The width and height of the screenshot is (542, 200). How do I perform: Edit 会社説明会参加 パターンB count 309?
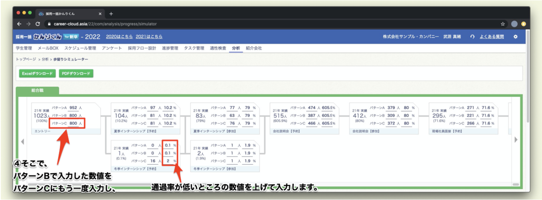(391, 116)
